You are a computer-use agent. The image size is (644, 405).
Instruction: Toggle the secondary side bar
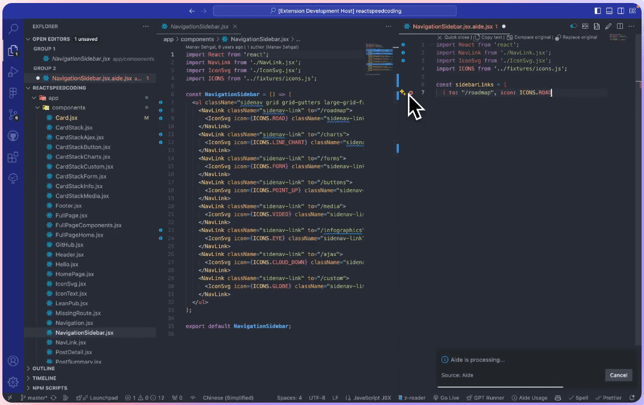621,11
